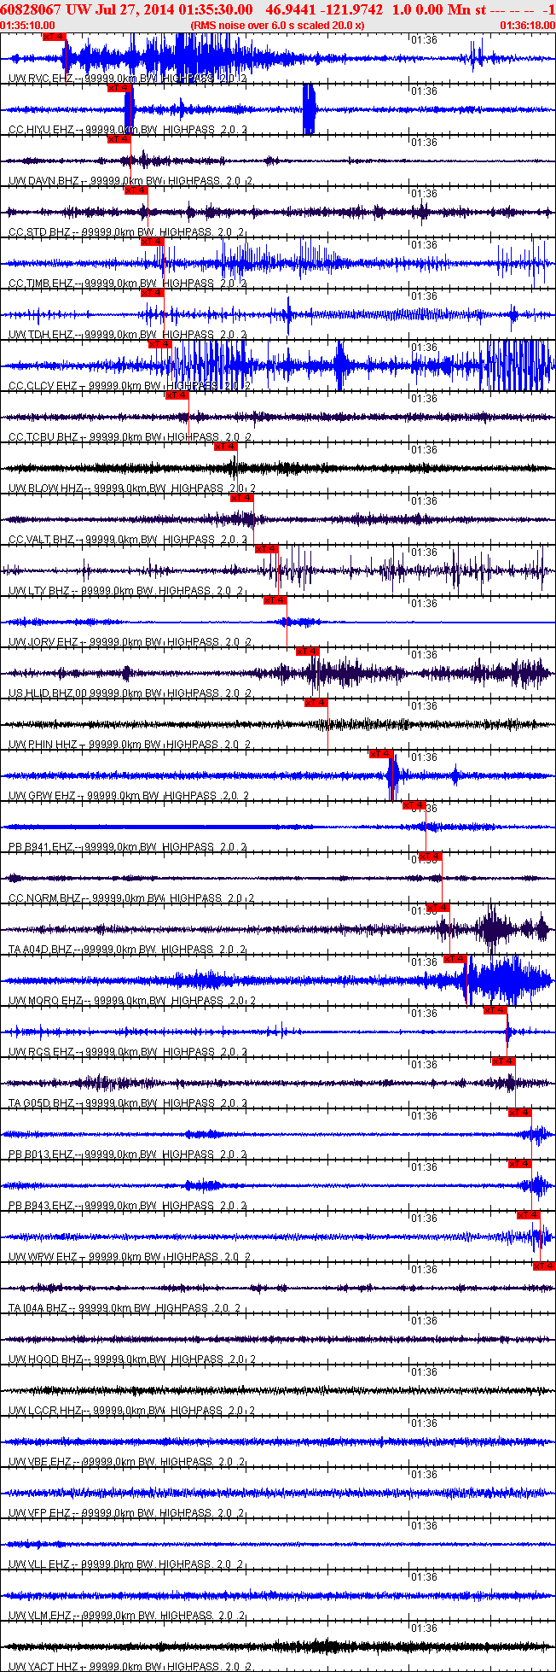Select the UW.GPW.EHZ station label

pos(42,795)
